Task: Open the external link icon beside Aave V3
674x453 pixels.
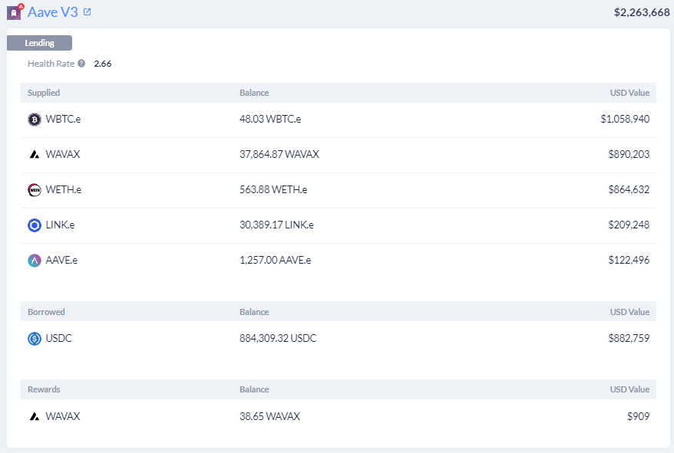Action: [88, 12]
